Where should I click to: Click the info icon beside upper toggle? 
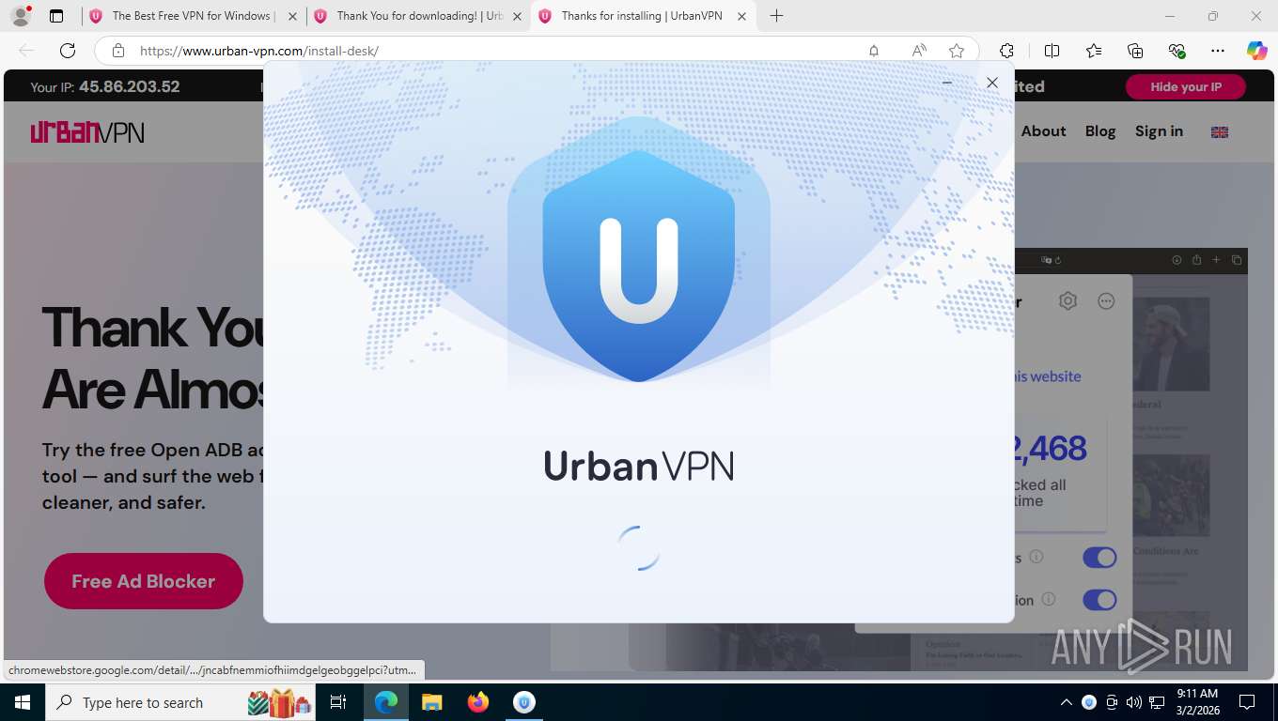pos(1036,557)
